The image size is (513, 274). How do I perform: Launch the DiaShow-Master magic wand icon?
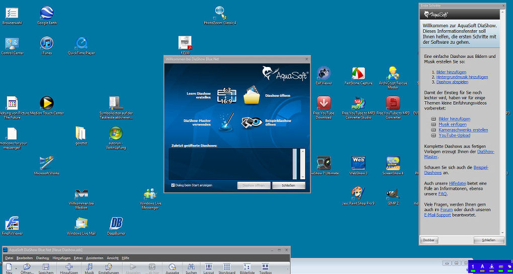click(226, 121)
